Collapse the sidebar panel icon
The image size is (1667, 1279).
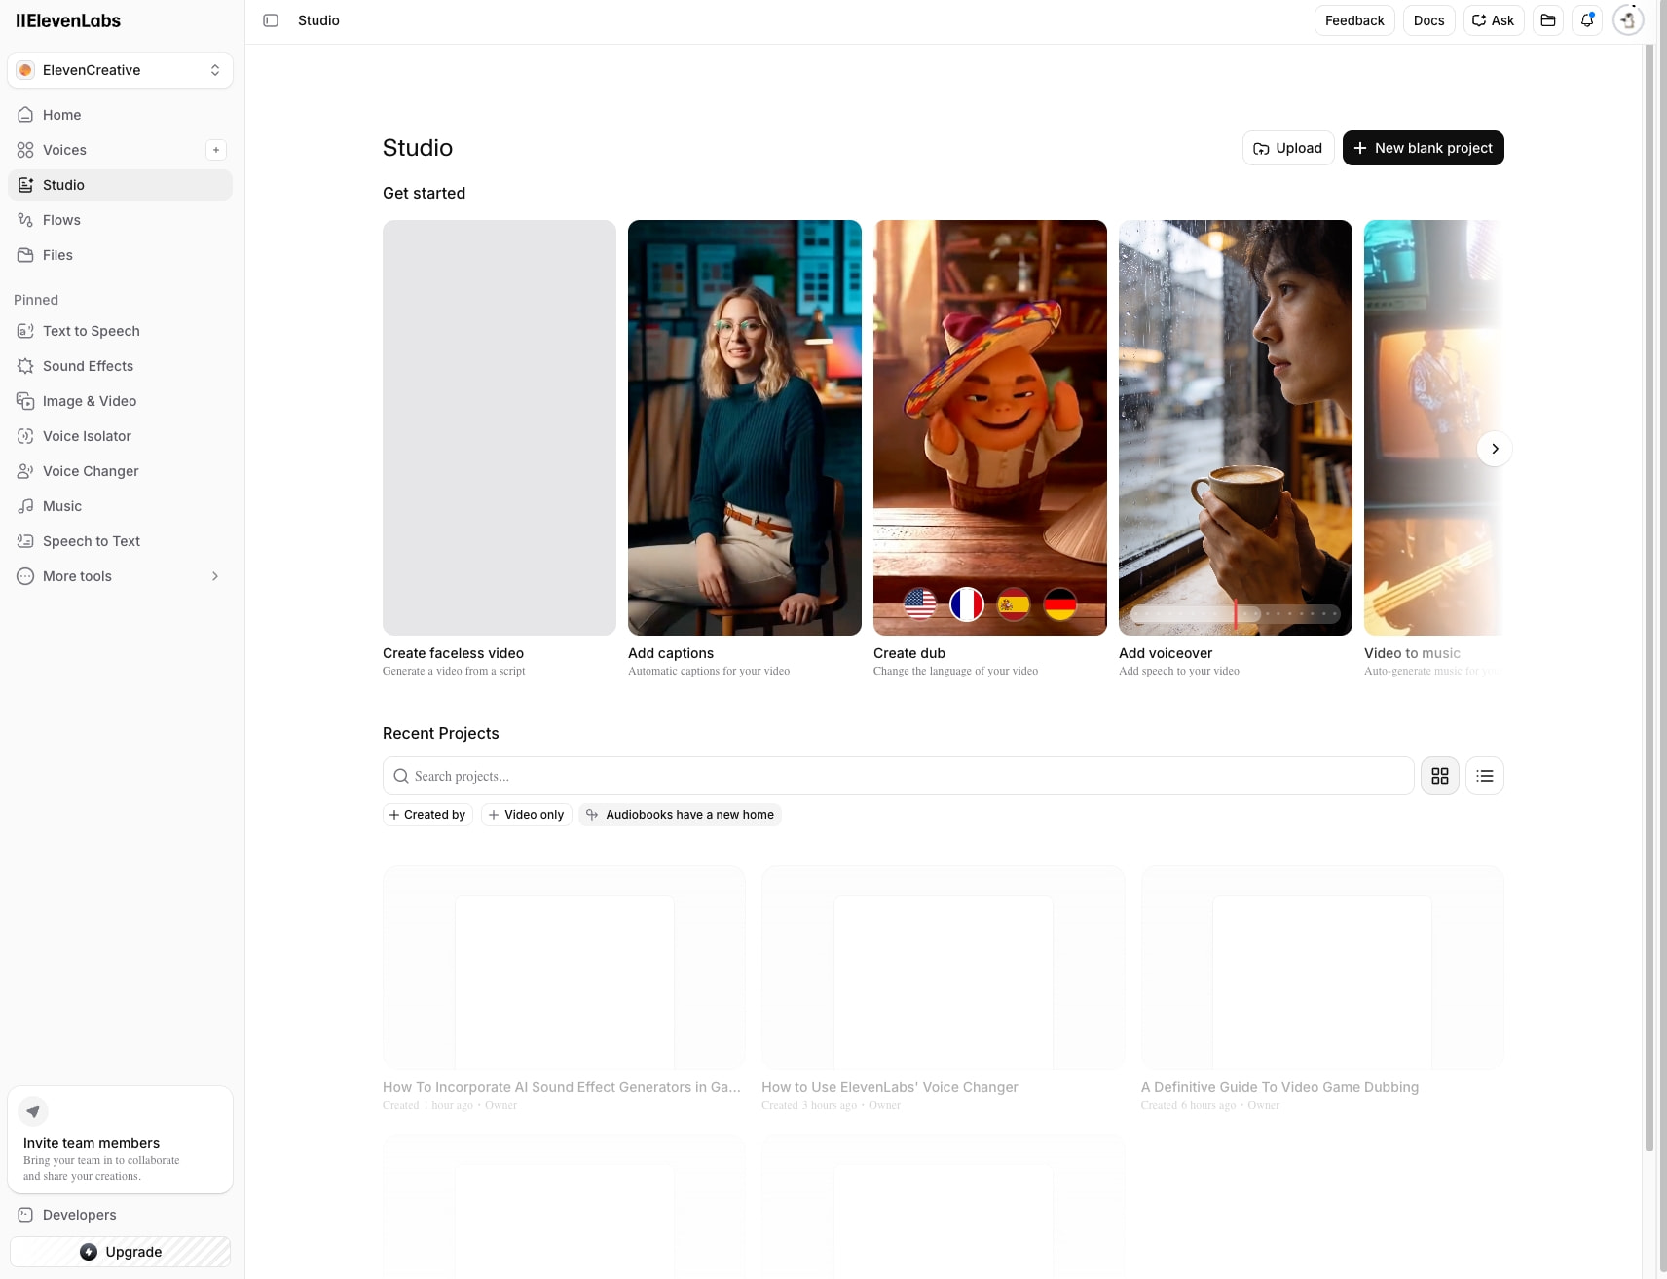[271, 20]
